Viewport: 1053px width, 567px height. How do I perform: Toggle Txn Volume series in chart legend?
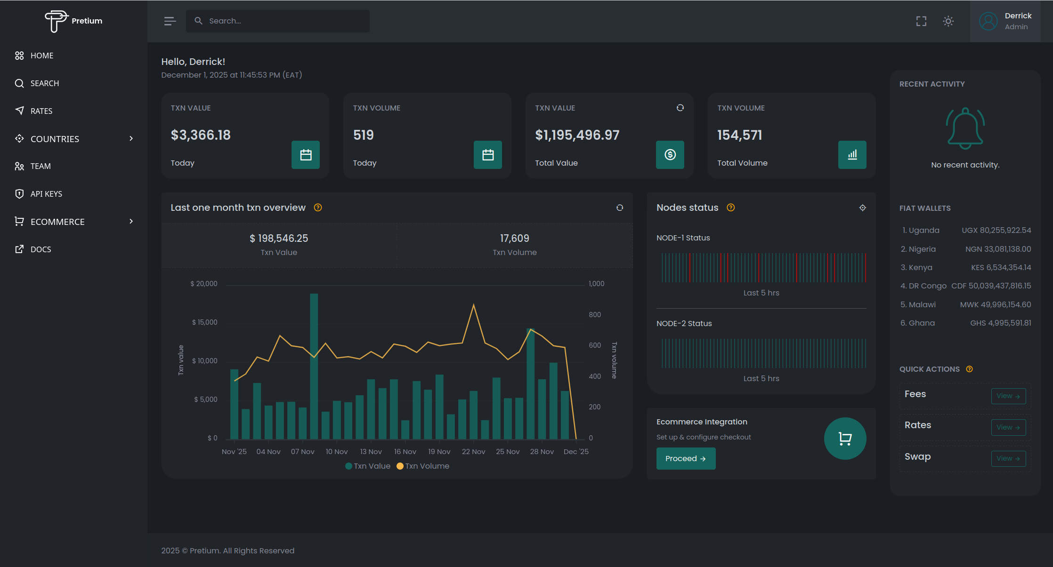click(x=423, y=466)
